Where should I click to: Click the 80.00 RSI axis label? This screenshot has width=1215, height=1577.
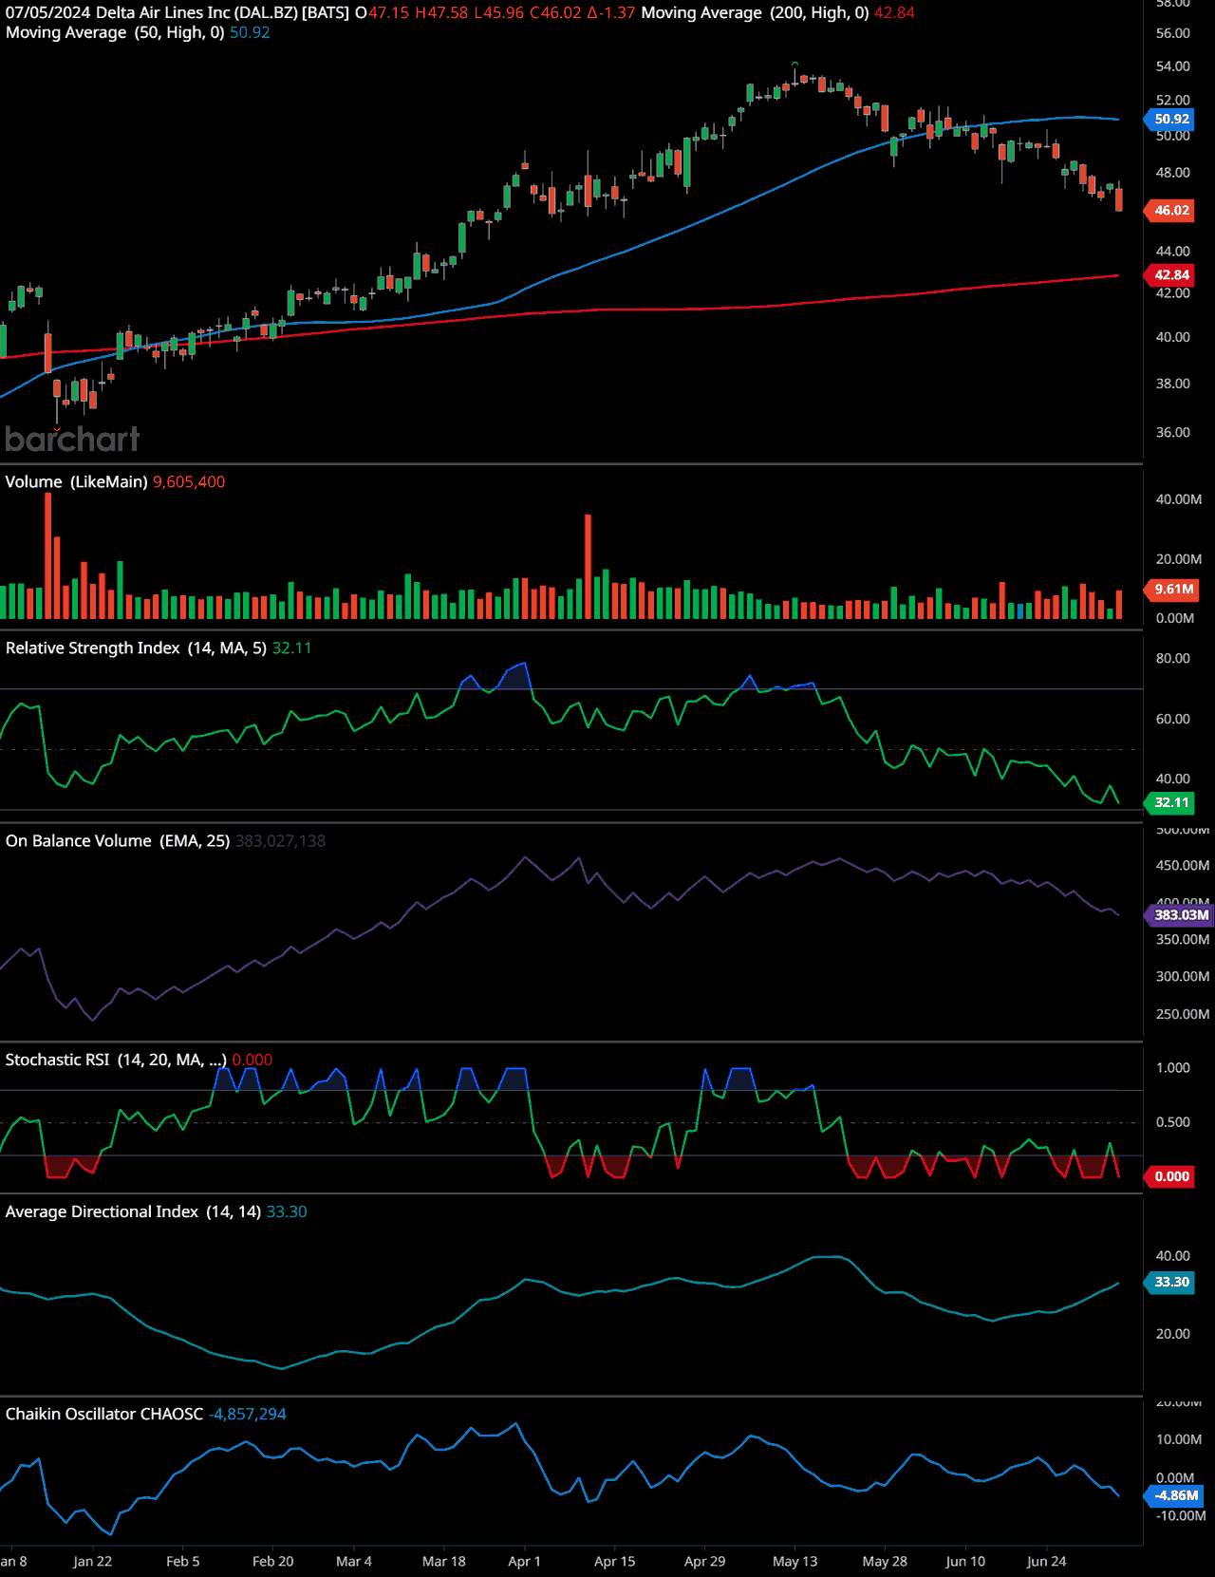[1173, 659]
